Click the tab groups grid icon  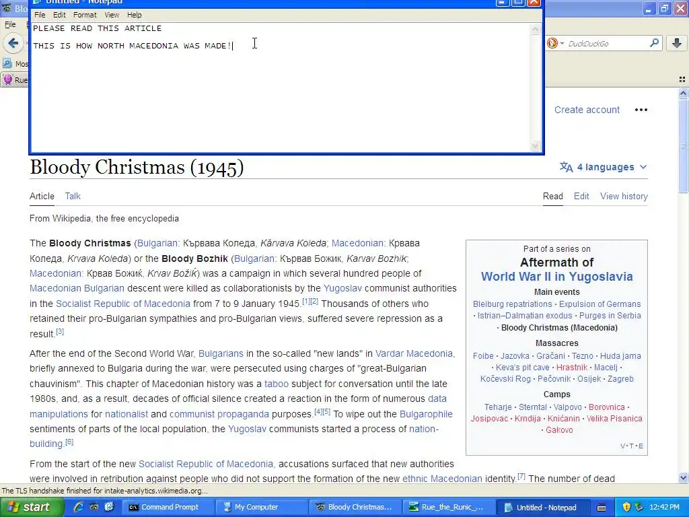point(682,79)
